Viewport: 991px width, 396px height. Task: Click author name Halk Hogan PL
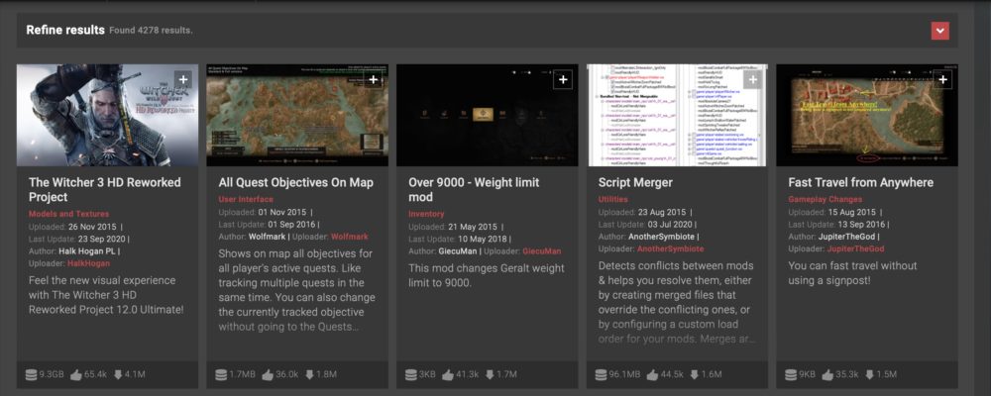(x=88, y=251)
